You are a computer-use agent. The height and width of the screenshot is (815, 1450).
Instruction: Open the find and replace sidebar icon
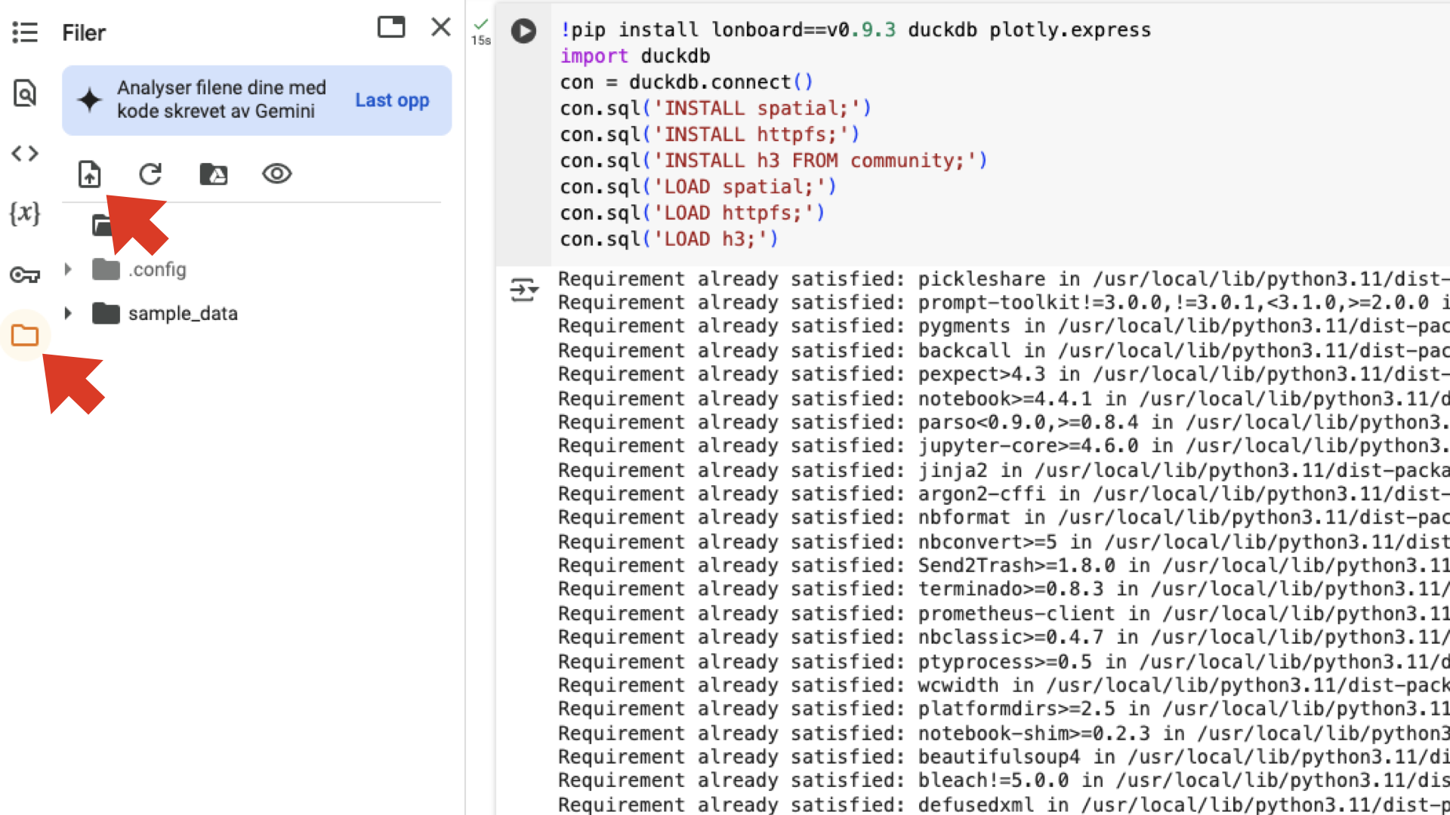(25, 94)
